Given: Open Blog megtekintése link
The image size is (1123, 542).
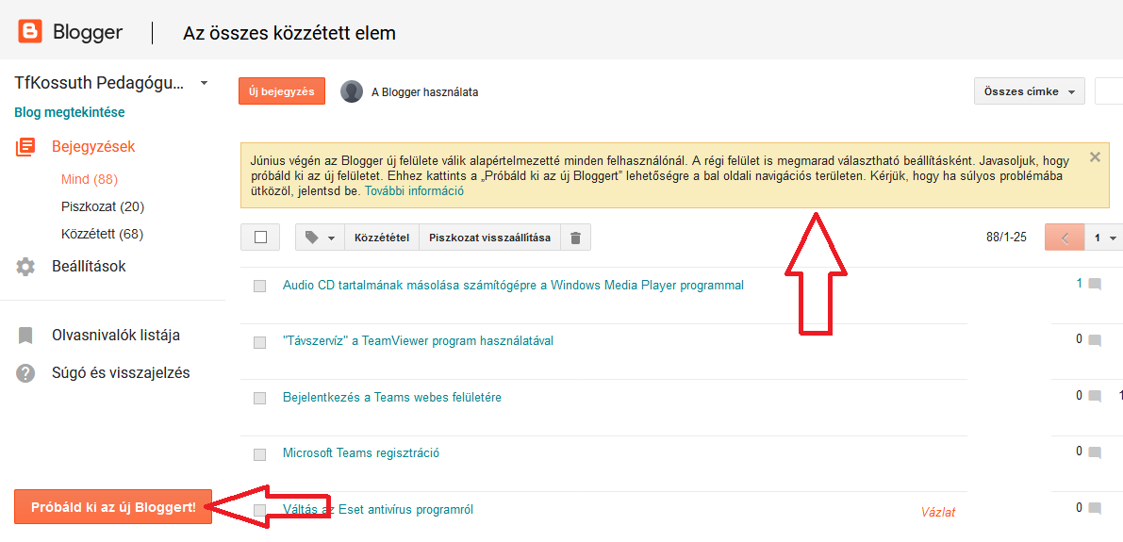Looking at the screenshot, I should click(x=70, y=112).
